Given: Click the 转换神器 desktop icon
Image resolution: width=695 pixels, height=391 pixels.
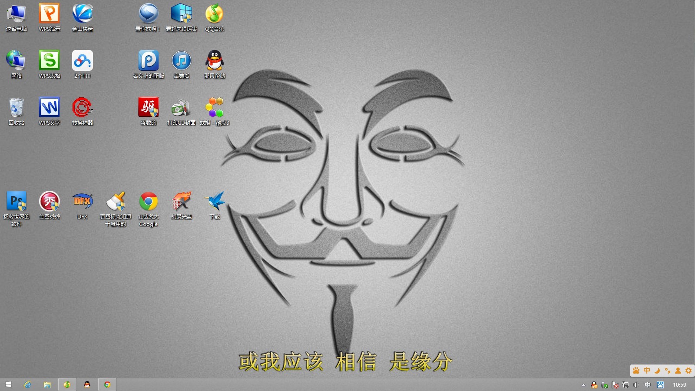Looking at the screenshot, I should pos(83,111).
